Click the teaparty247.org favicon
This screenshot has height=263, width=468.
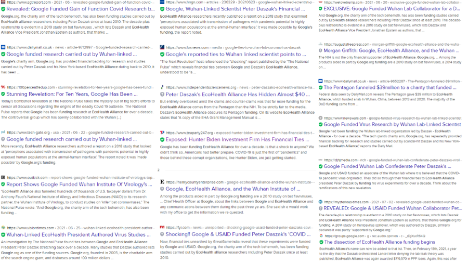point(162,133)
